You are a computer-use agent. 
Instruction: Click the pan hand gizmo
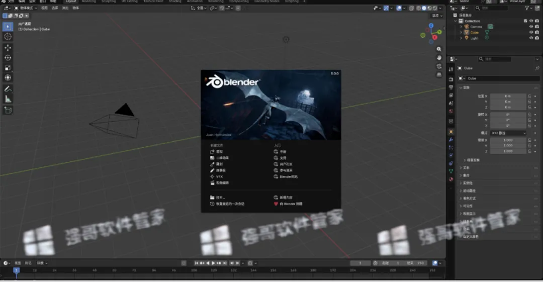pos(439,57)
